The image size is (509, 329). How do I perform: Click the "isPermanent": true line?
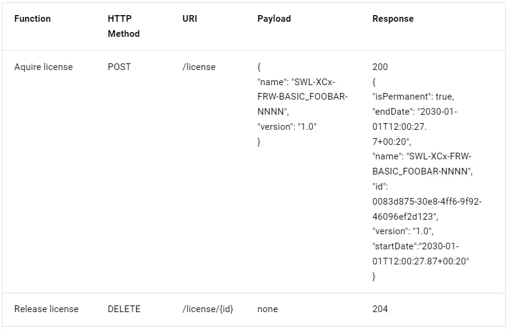(x=413, y=97)
